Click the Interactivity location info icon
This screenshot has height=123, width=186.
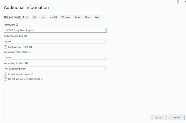27,63
